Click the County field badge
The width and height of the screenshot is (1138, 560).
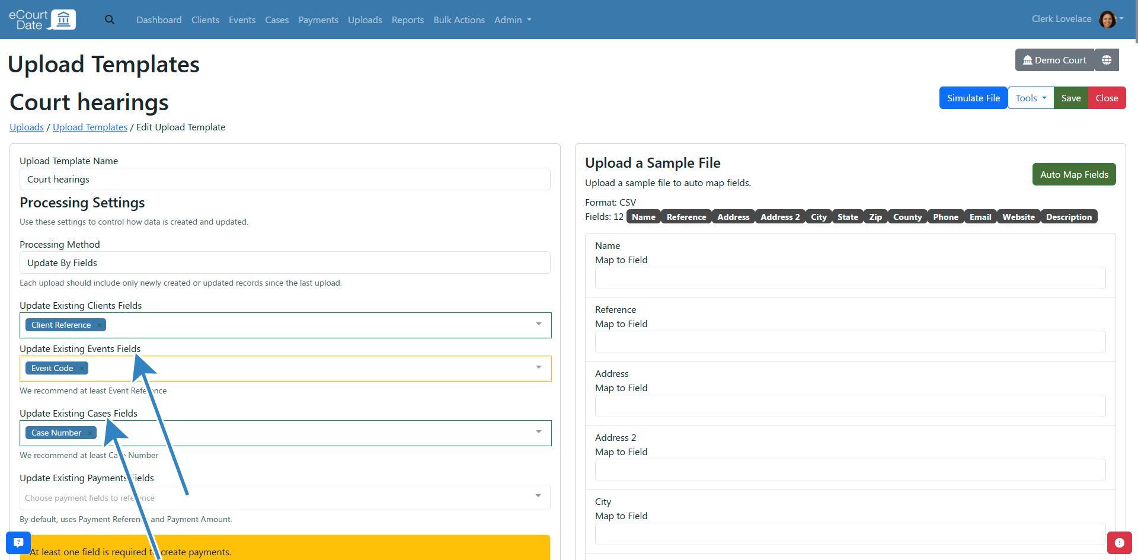[907, 217]
